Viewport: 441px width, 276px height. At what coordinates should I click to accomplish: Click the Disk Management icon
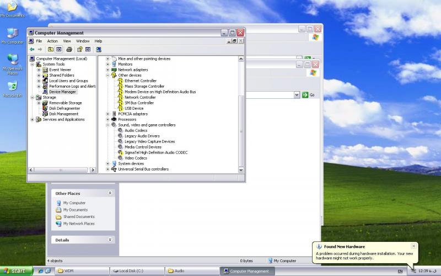45,114
